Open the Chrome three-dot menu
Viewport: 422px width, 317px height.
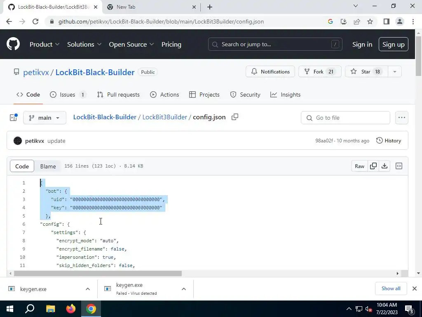[x=413, y=21]
